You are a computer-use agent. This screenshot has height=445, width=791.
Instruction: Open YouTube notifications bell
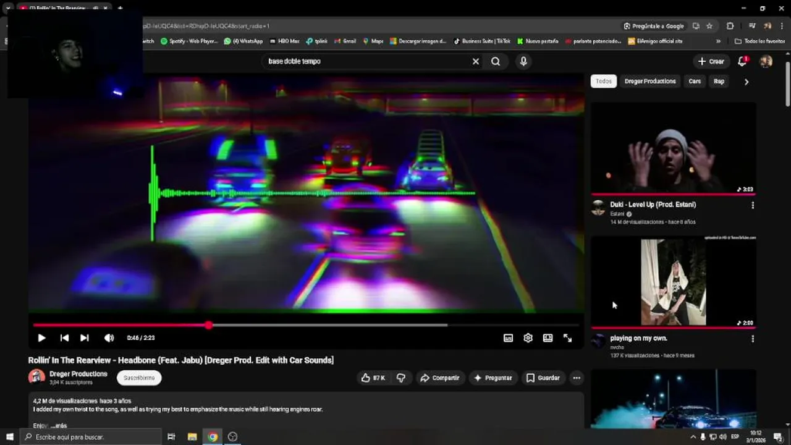(x=742, y=61)
